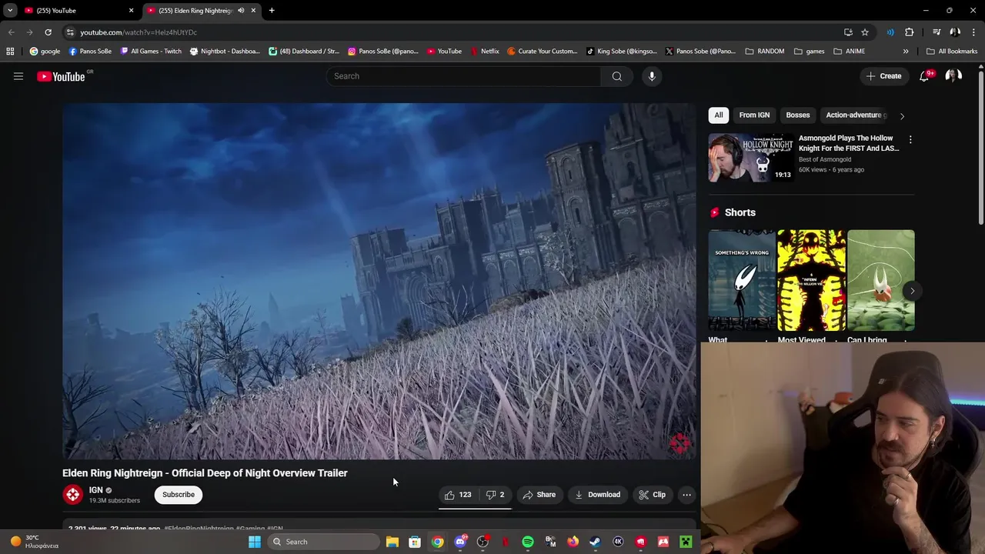Open the All Games - Twitch bookmark

coord(151,52)
